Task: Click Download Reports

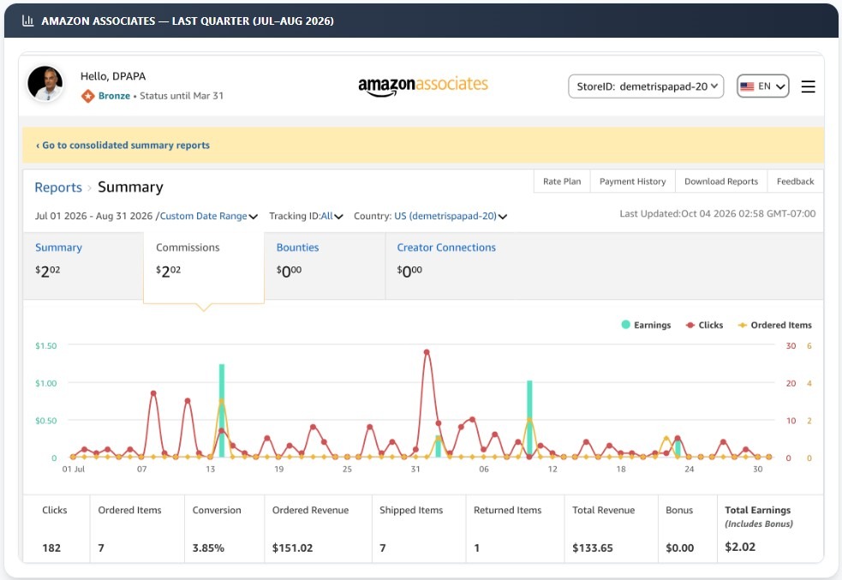Action: tap(721, 182)
